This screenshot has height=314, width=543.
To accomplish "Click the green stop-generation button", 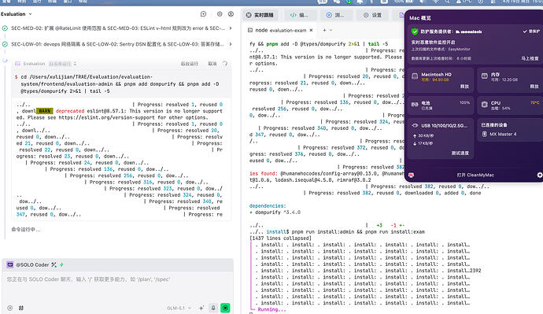I will pos(225,308).
